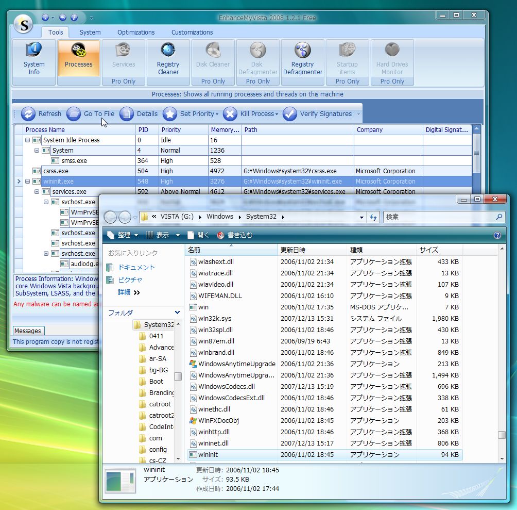Click the Disk Cleaner icon

tap(213, 62)
